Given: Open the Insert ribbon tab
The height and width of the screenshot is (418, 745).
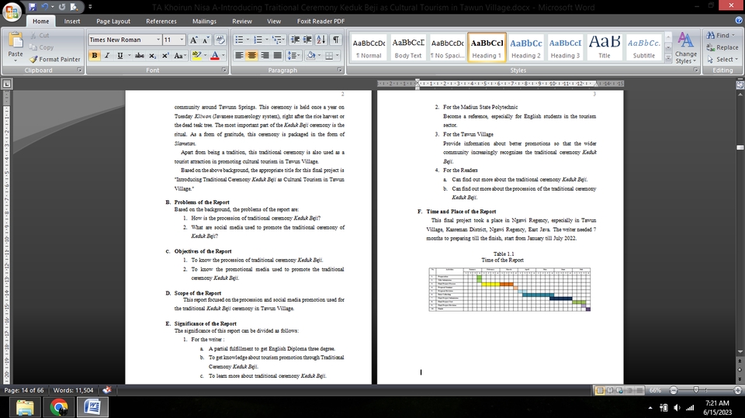Looking at the screenshot, I should pos(72,21).
